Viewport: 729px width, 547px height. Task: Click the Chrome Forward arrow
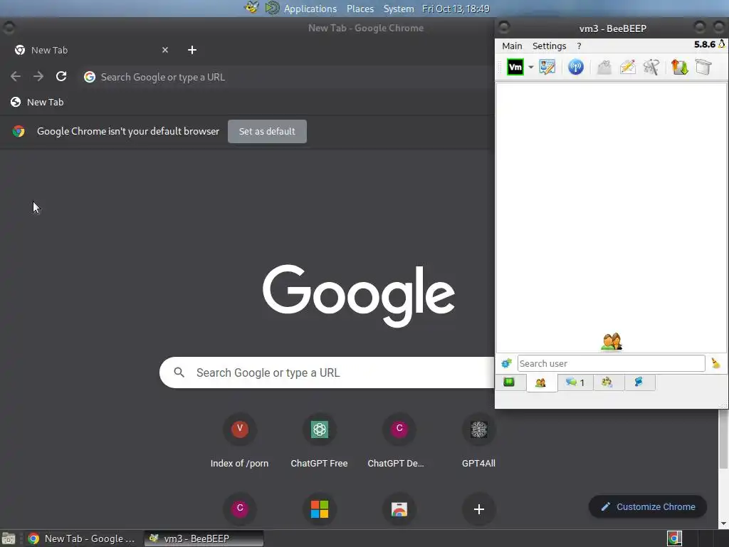click(38, 76)
